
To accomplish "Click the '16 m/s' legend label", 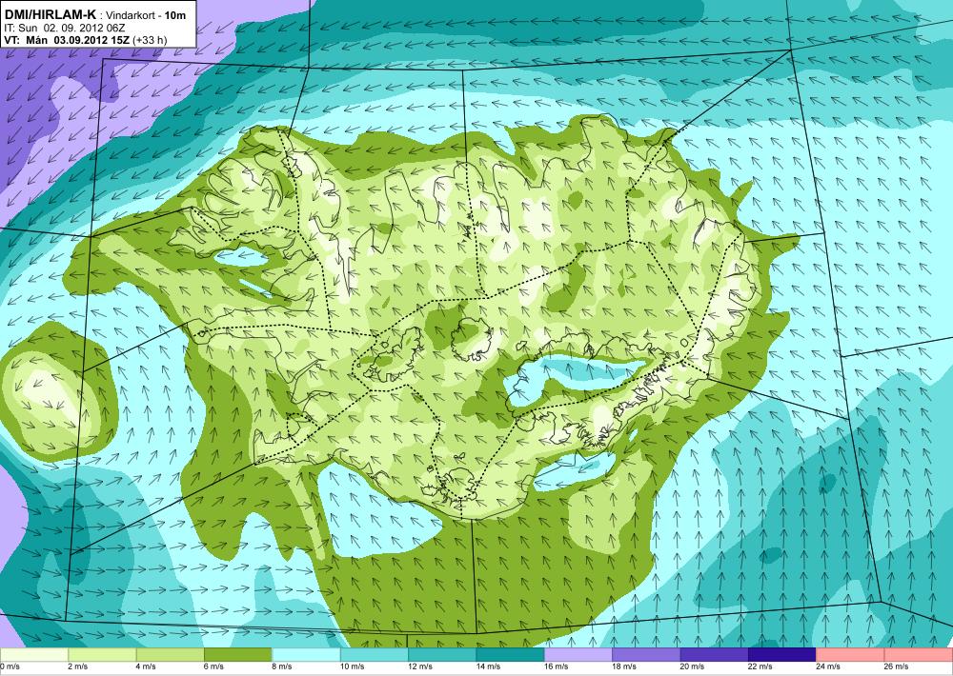I will coord(557,666).
